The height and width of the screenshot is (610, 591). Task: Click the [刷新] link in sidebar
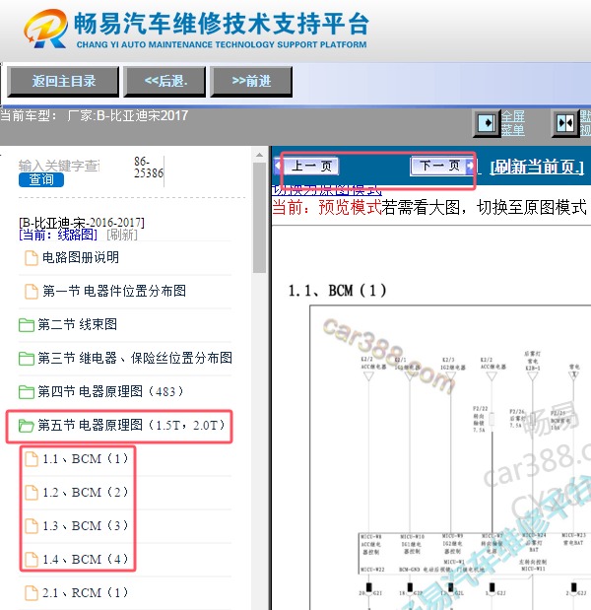pos(122,235)
